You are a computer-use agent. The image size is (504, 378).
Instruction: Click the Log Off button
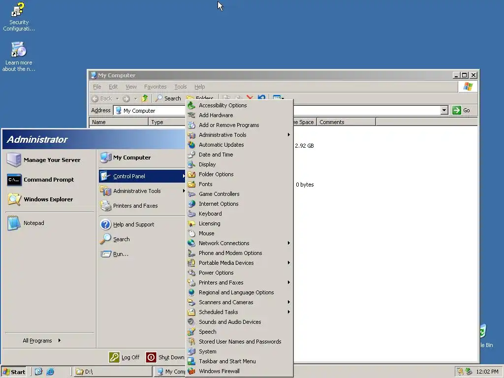[124, 357]
